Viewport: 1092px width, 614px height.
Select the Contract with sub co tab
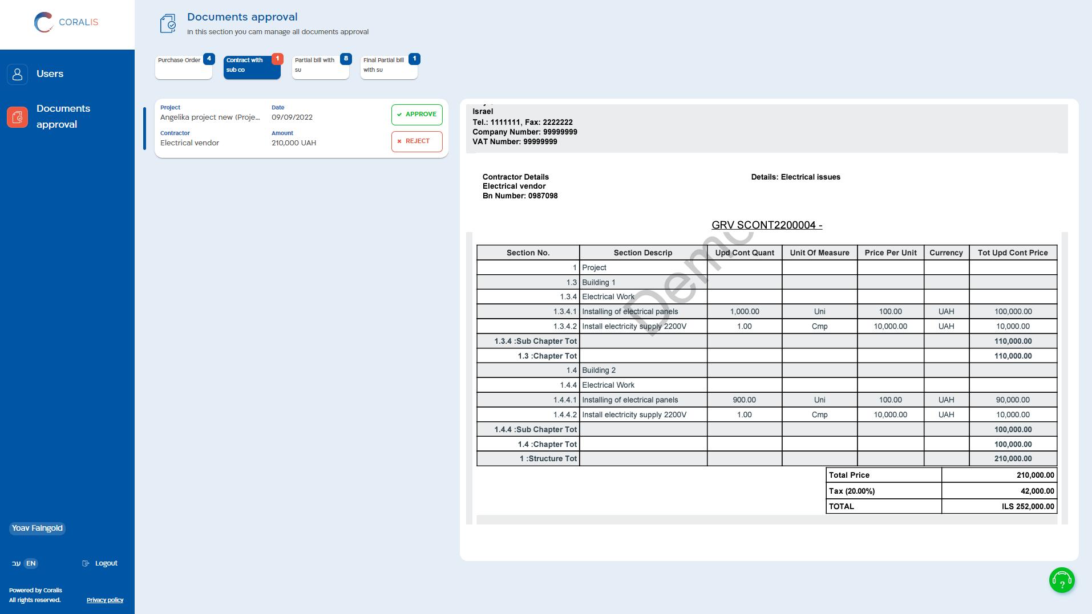click(x=248, y=67)
